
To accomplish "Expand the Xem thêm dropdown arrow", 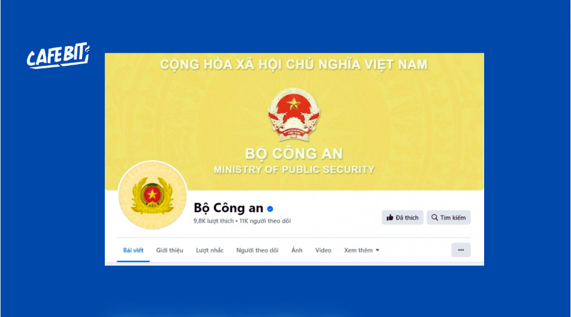I will (377, 250).
